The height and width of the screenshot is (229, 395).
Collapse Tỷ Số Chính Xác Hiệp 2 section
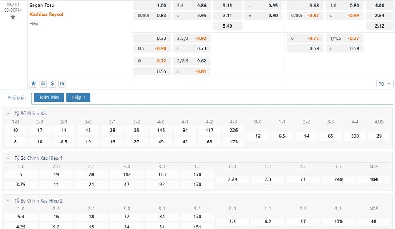(x=8, y=200)
